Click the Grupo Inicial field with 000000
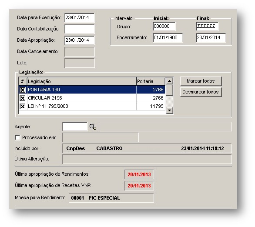The image size is (255, 227). tap(164, 27)
